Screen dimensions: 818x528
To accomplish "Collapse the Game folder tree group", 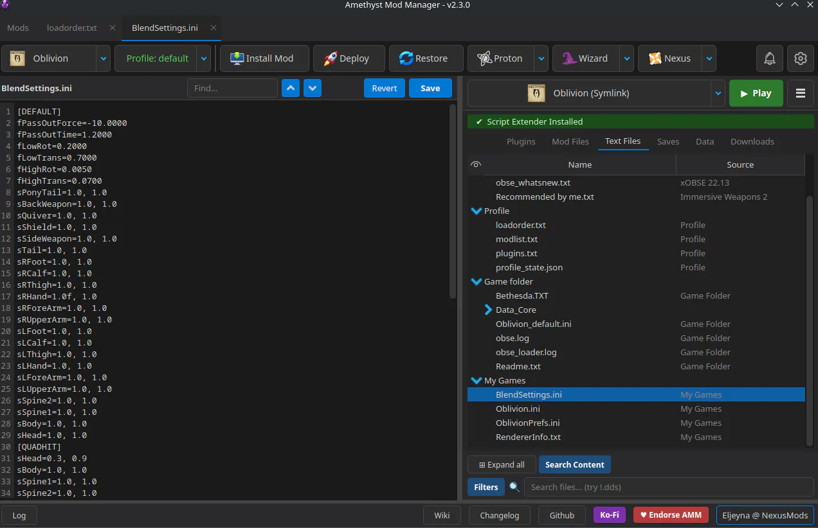I will point(477,281).
